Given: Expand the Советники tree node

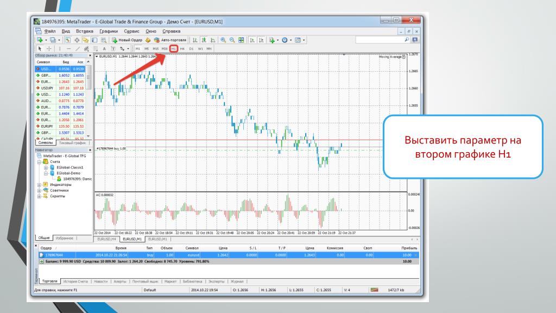Looking at the screenshot, I should (x=39, y=191).
